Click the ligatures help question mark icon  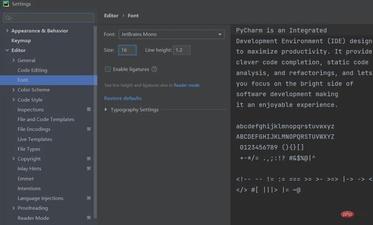coord(154,69)
